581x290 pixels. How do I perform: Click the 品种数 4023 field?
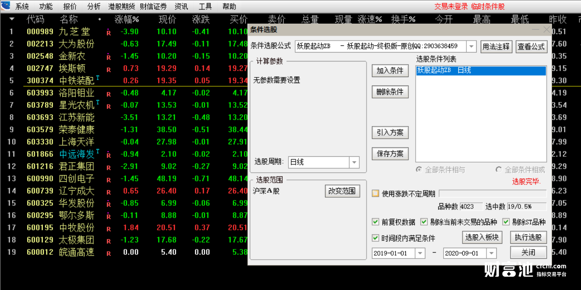471,207
